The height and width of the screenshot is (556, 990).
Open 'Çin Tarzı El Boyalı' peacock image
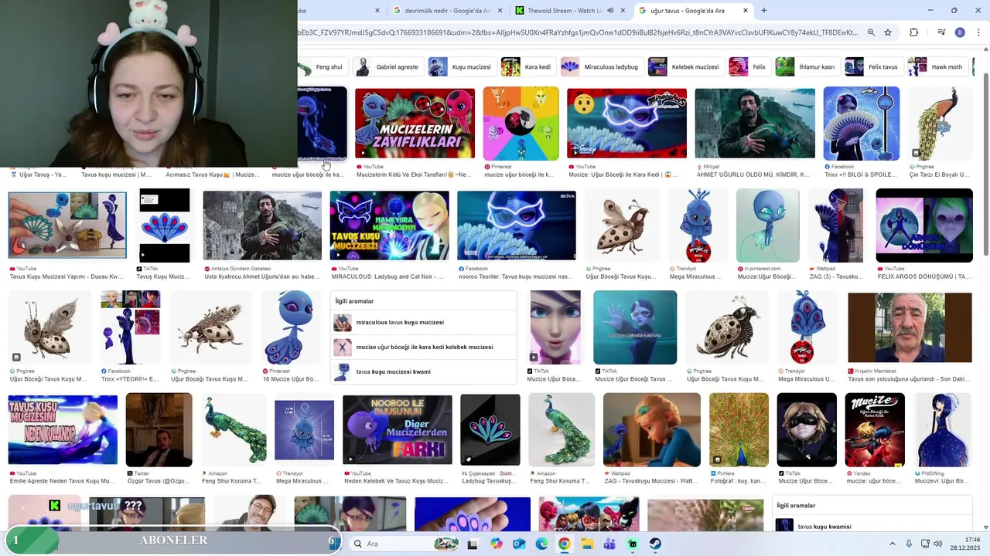[x=940, y=123]
